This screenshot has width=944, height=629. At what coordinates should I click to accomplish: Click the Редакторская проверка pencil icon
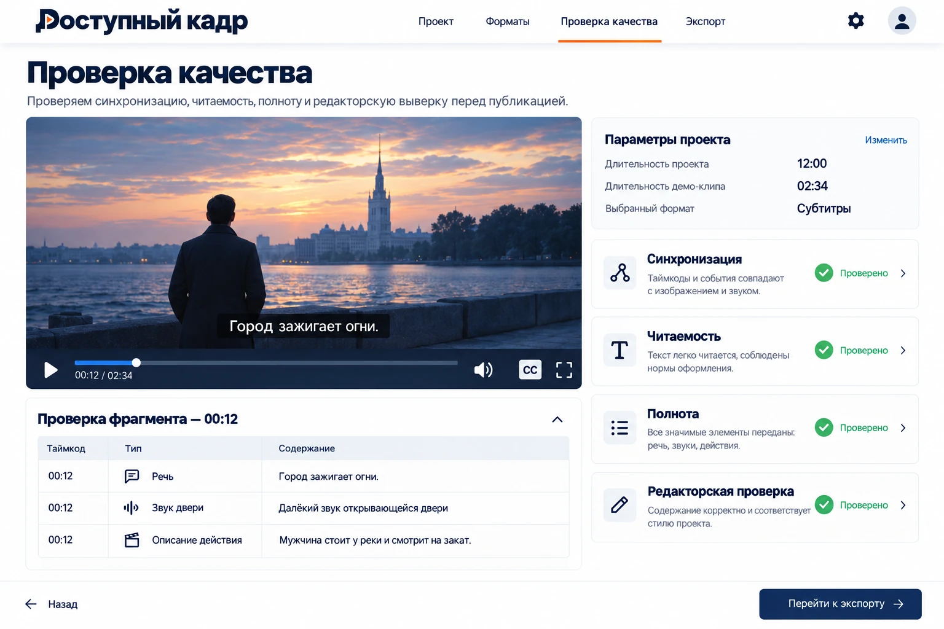(x=619, y=505)
